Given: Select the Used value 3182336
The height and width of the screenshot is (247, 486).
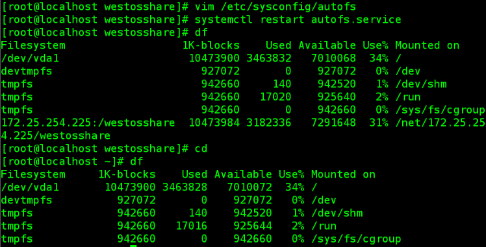Looking at the screenshot, I should tap(269, 123).
